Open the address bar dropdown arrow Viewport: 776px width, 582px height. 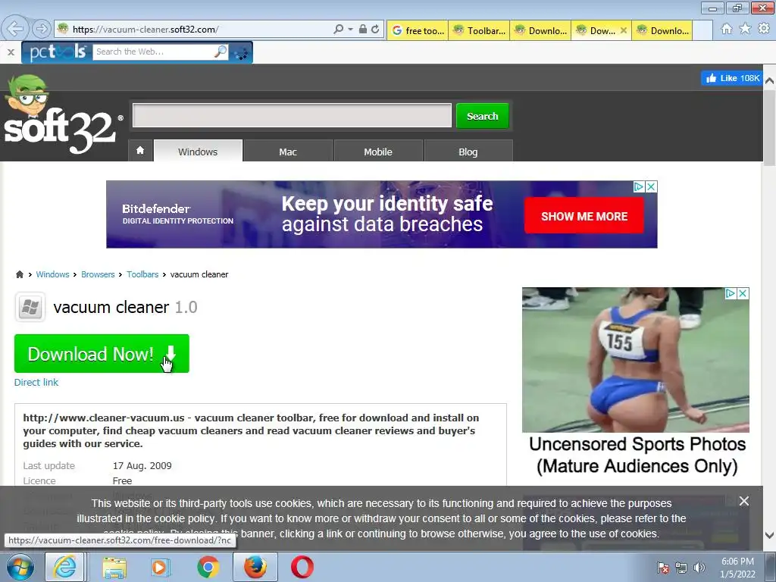coord(350,30)
